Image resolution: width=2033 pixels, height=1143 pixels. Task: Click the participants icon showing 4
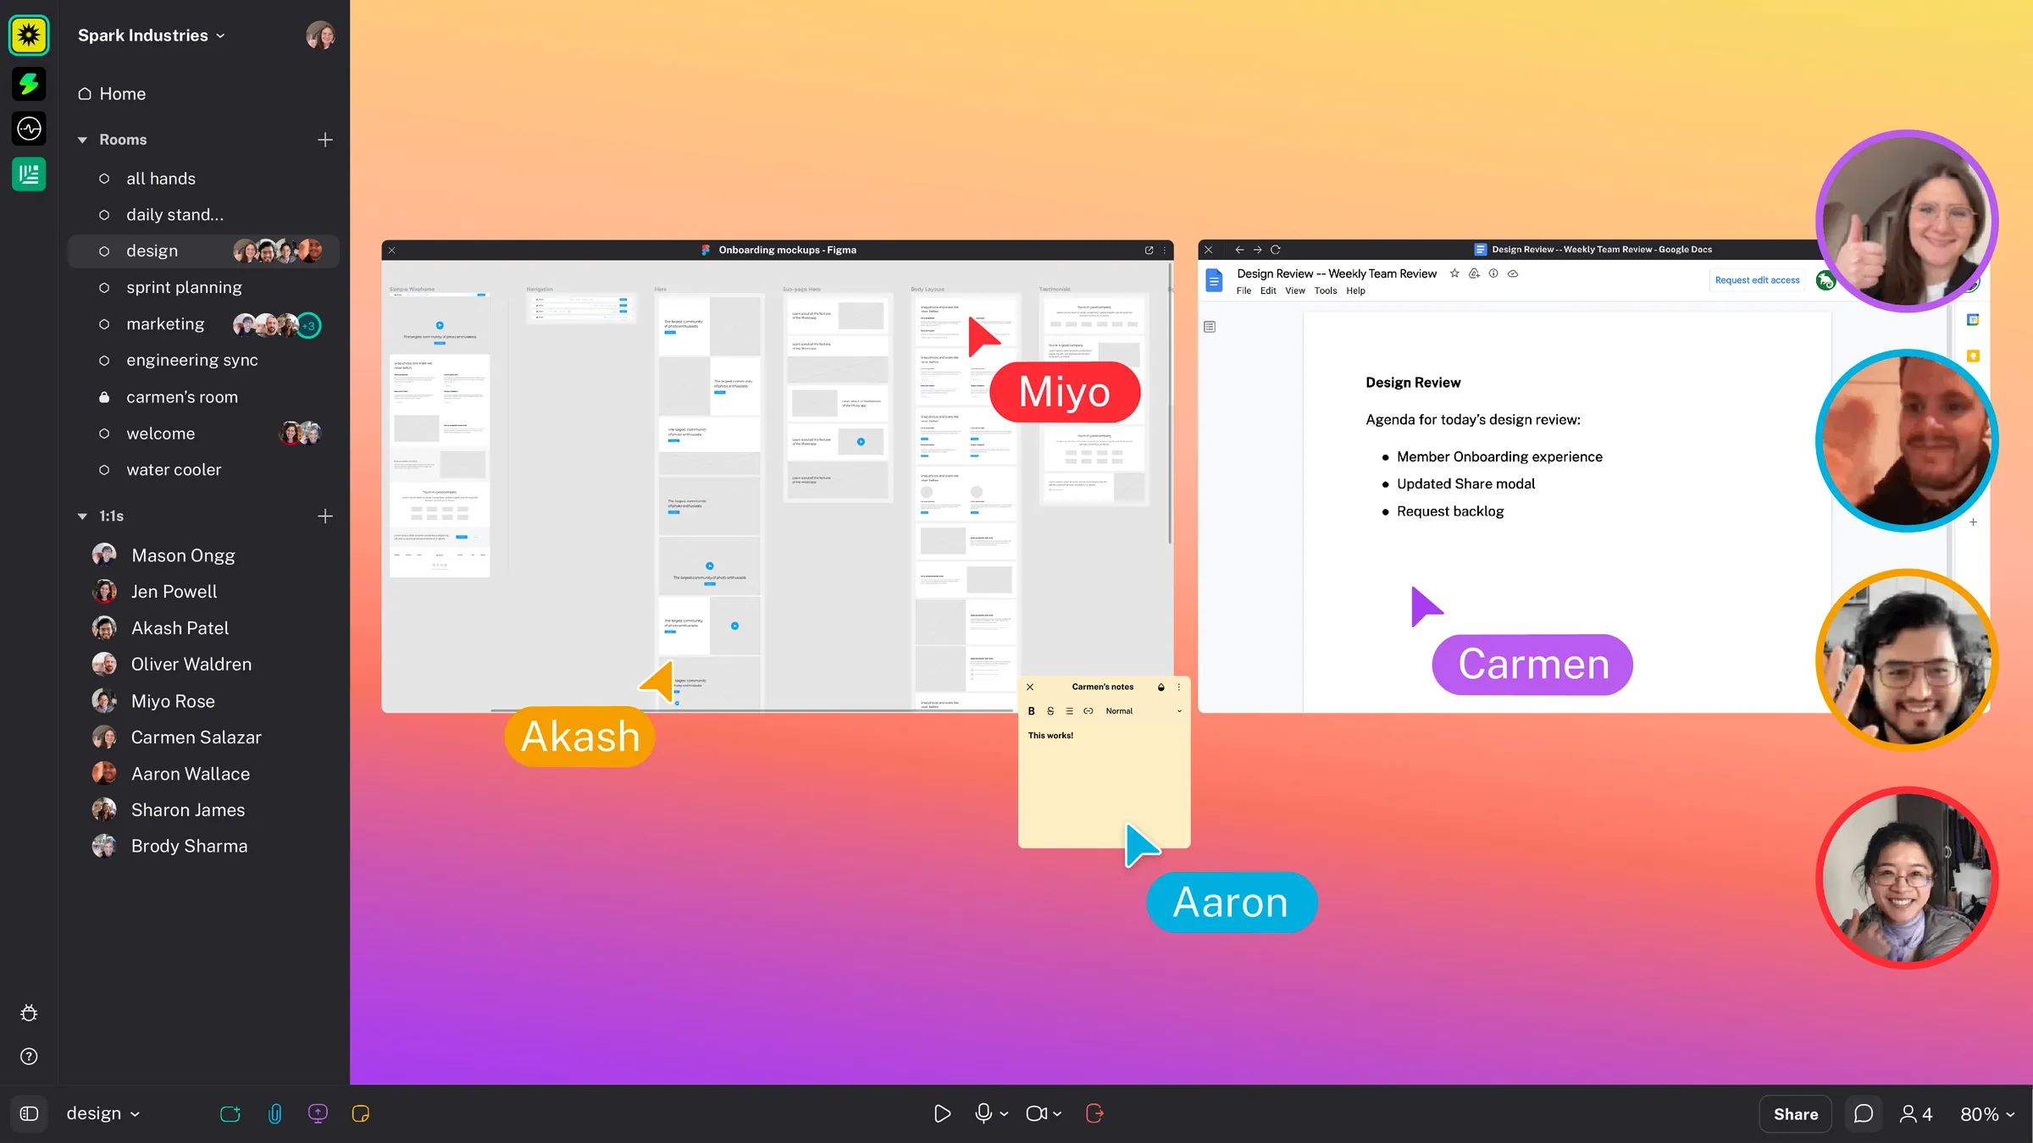pos(1915,1113)
